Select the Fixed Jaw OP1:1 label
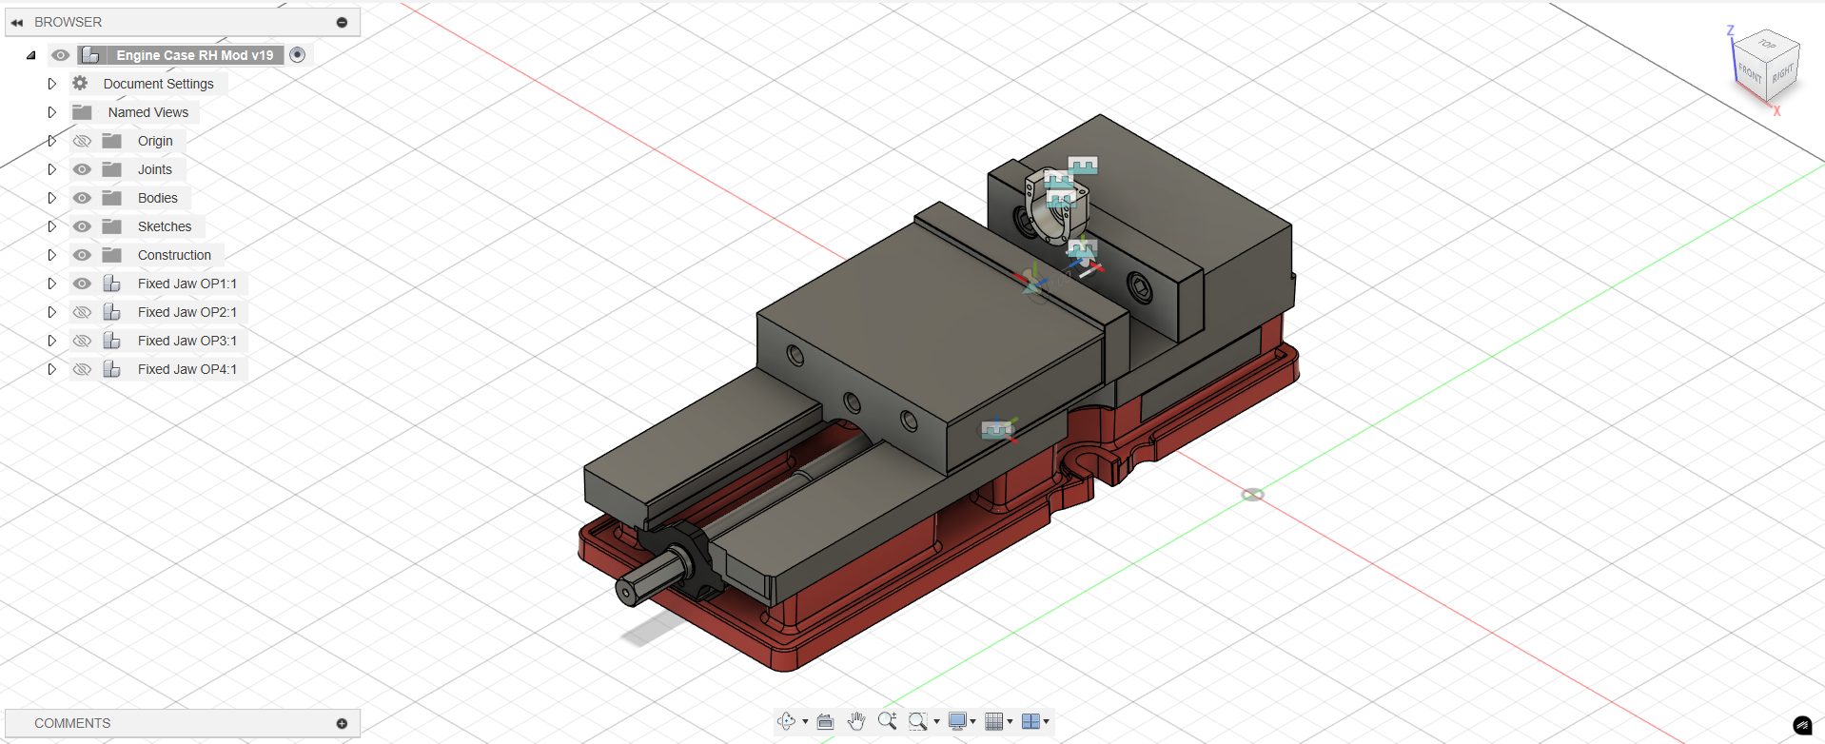Screen dimensions: 1825x744 (x=187, y=284)
